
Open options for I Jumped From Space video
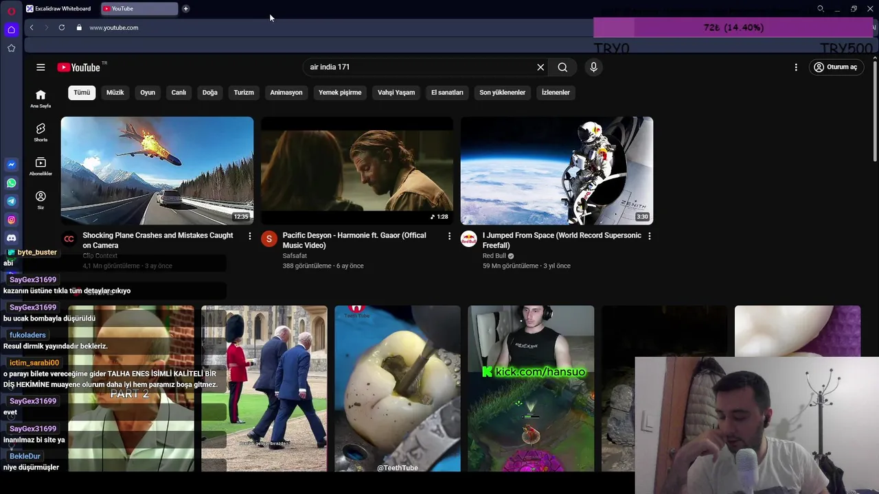click(650, 236)
